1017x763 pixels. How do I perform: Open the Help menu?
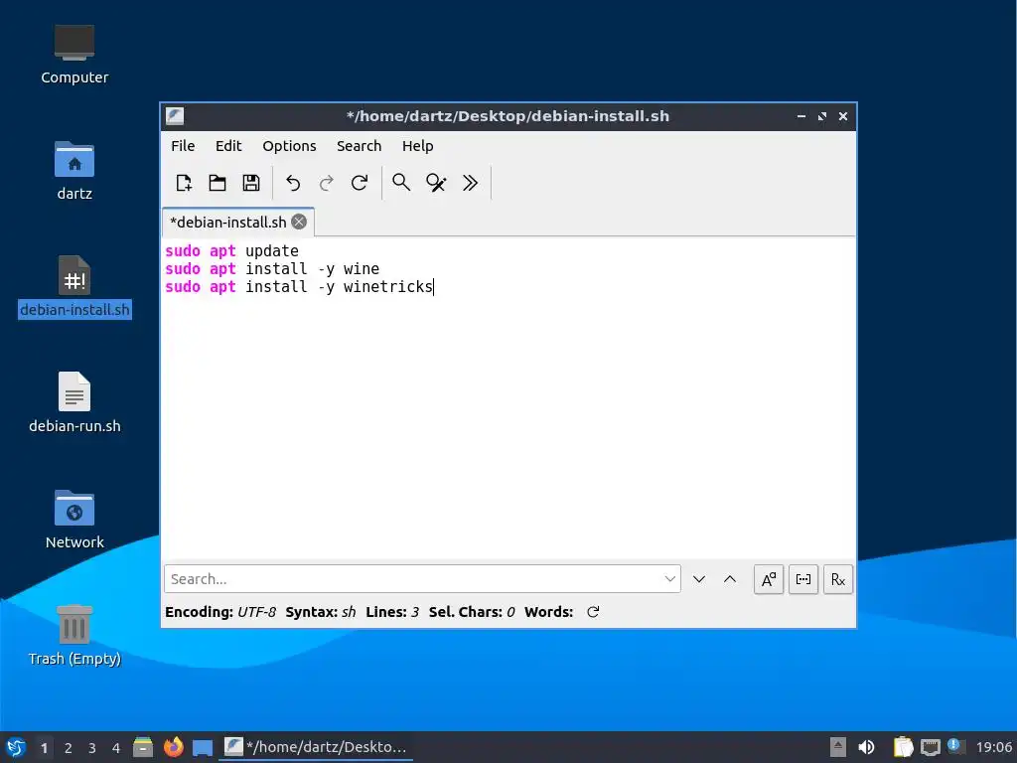click(x=418, y=146)
